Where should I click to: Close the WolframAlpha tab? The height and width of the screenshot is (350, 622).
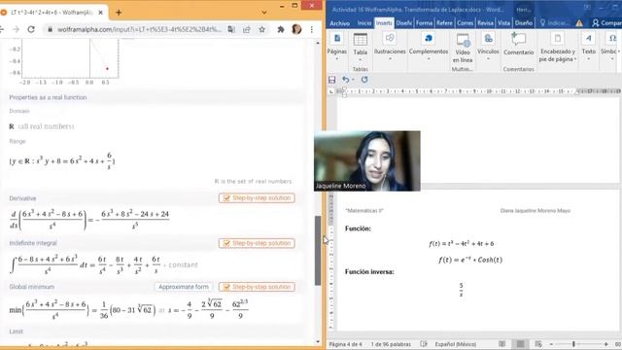tap(100, 13)
